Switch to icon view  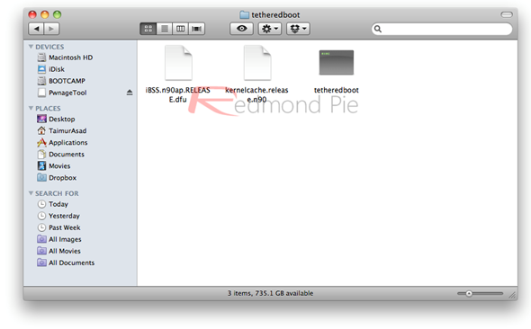point(148,29)
